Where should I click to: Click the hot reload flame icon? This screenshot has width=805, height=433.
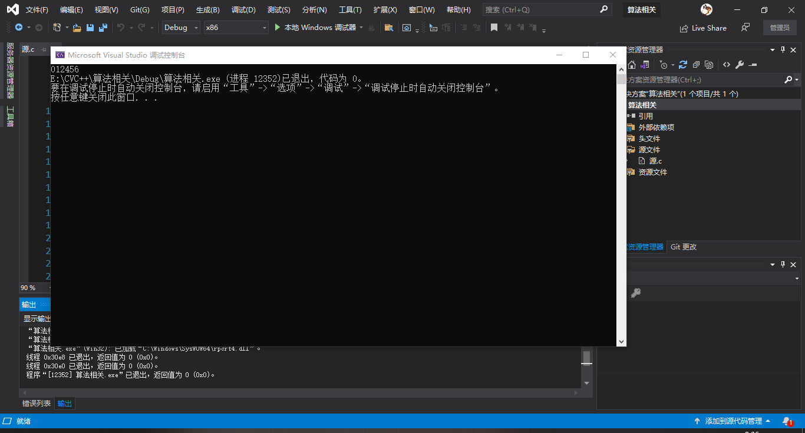[371, 28]
